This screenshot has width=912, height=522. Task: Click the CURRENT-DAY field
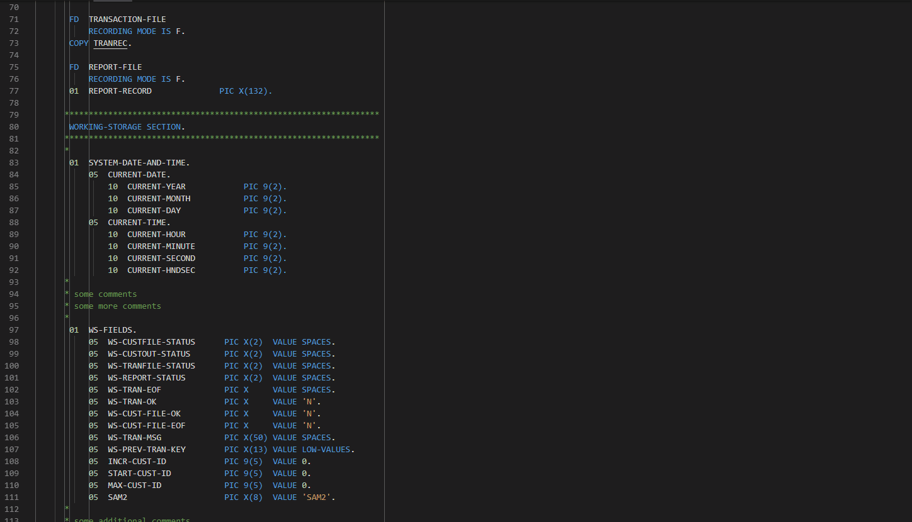pos(154,211)
